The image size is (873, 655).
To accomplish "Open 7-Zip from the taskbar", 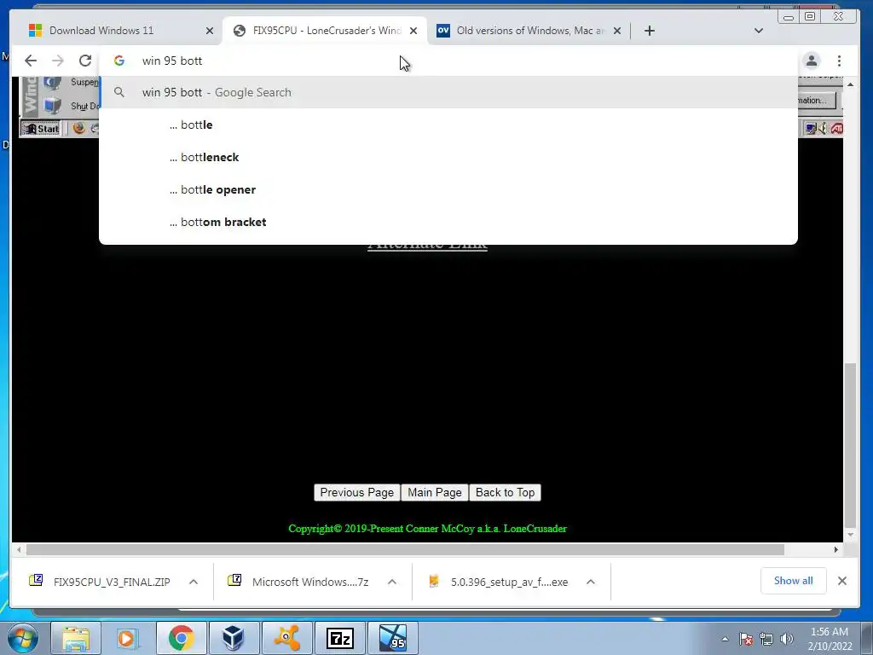I will [x=340, y=638].
